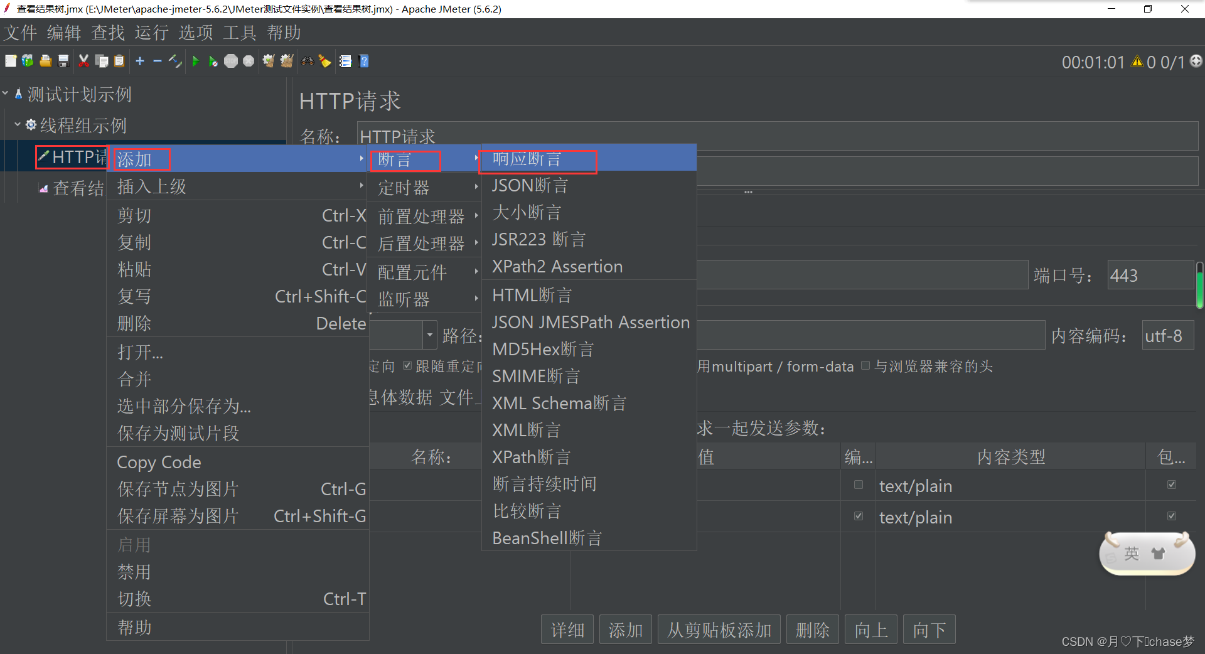Click the Cut scissors icon
The width and height of the screenshot is (1205, 654).
[x=83, y=61]
